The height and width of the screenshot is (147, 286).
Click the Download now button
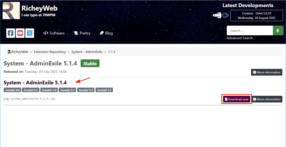coord(237,99)
